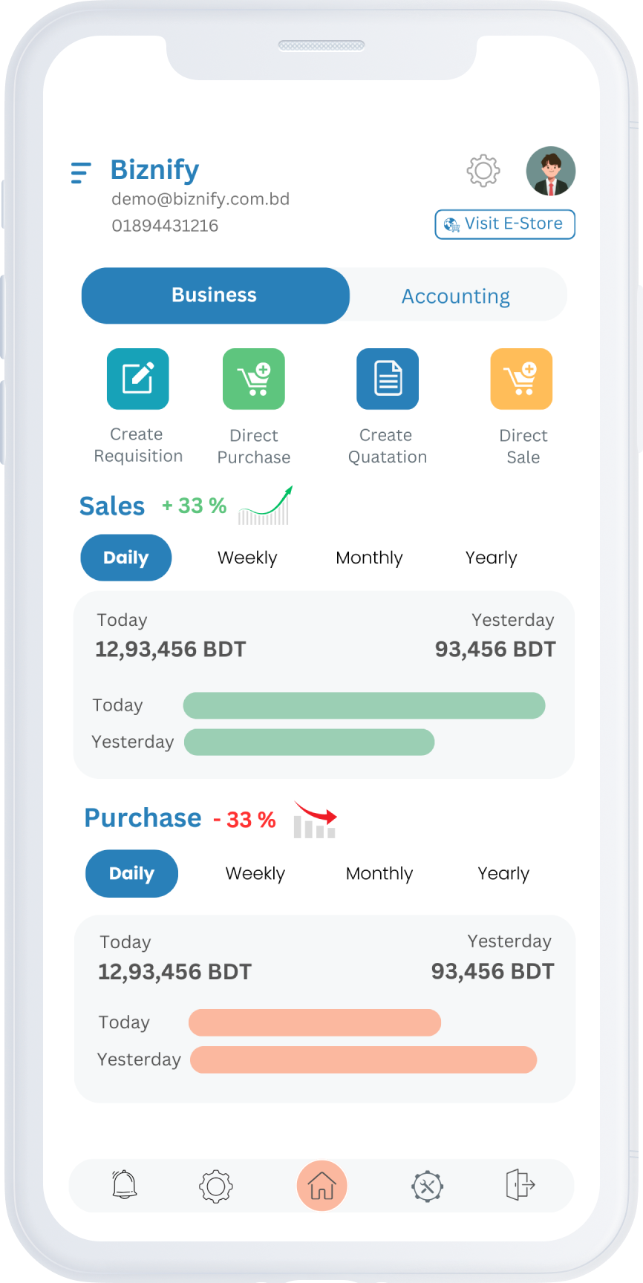
Task: Click the Purchase section heading
Action: 143,818
